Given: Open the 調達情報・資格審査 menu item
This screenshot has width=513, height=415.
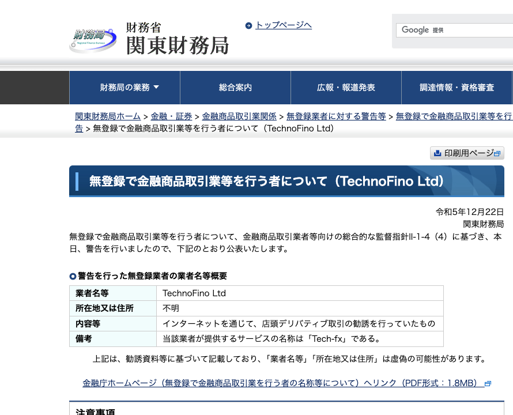Looking at the screenshot, I should click(457, 88).
